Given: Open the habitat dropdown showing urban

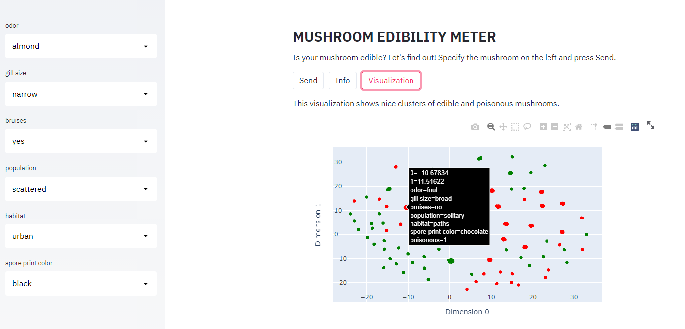Looking at the screenshot, I should pyautogui.click(x=81, y=236).
